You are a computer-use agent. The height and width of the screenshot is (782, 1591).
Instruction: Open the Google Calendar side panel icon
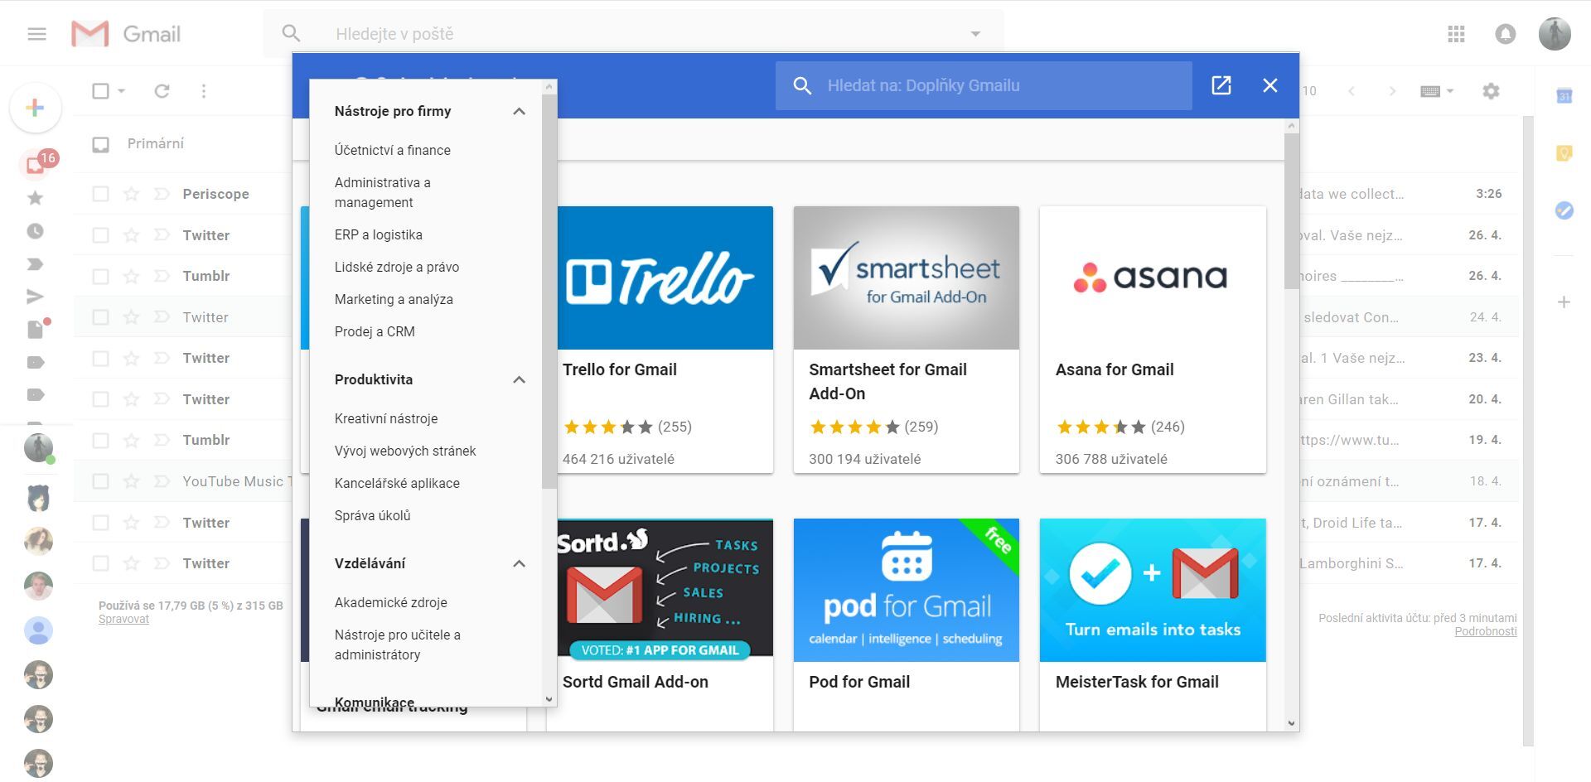1564,97
